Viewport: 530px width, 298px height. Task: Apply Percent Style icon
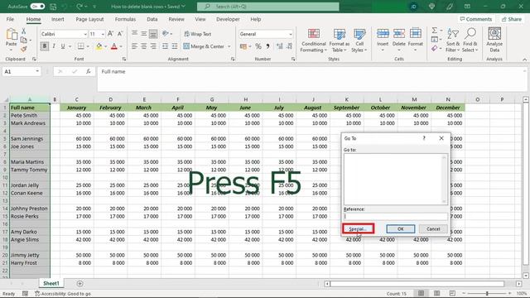coord(258,46)
